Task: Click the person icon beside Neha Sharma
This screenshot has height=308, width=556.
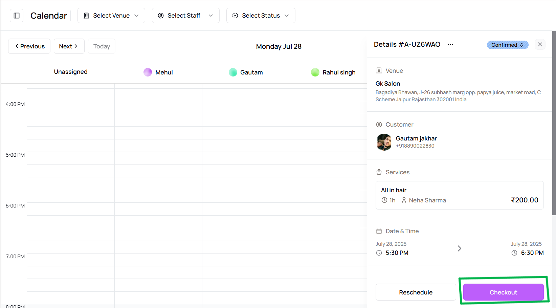Action: point(404,200)
